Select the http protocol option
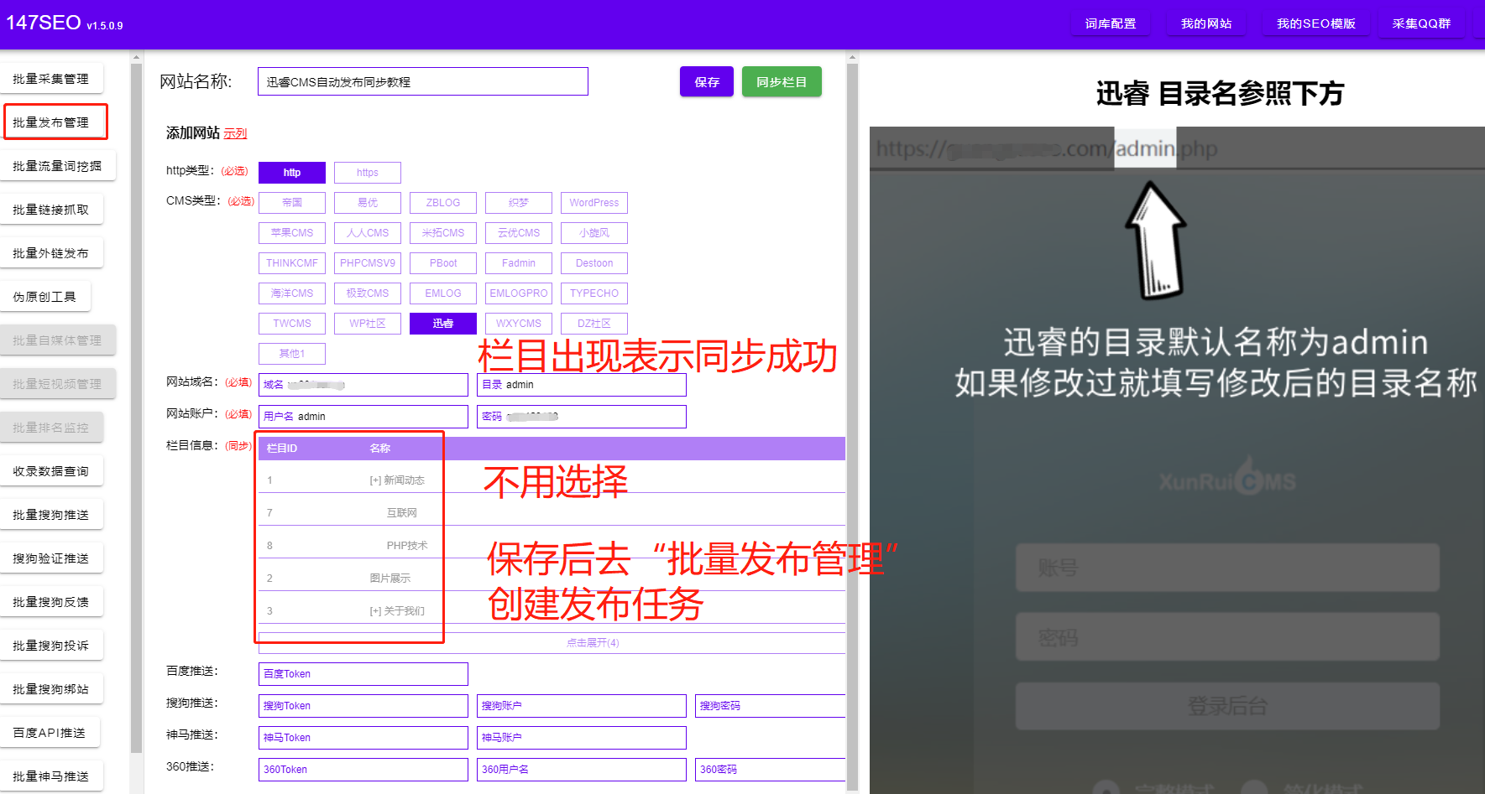1485x794 pixels. (x=291, y=173)
